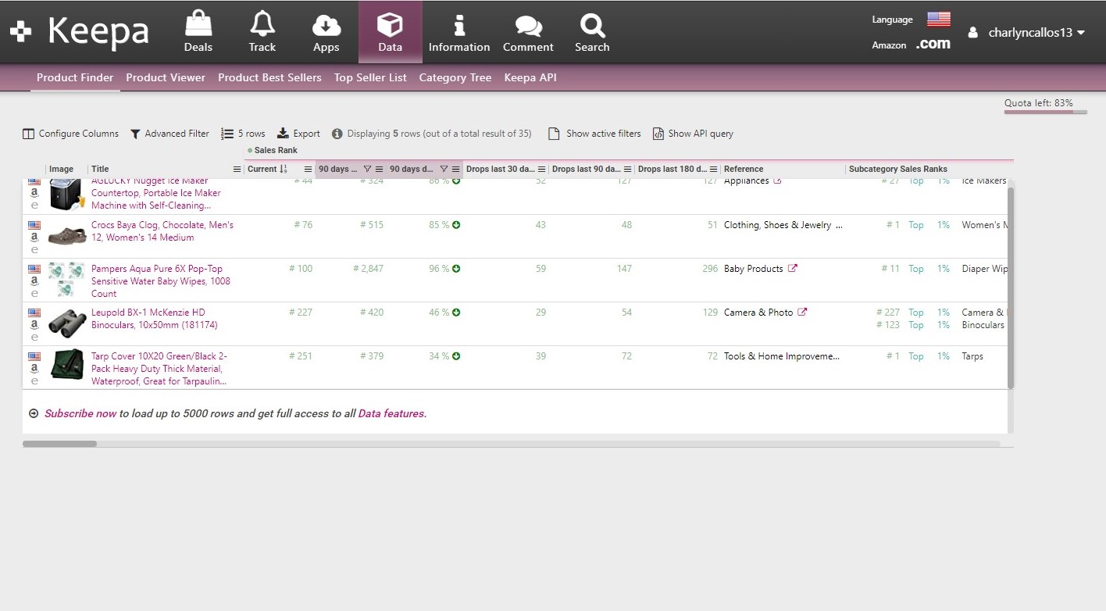Click the Amazon icon in the Tarp Cover row
The image size is (1106, 611).
34,368
